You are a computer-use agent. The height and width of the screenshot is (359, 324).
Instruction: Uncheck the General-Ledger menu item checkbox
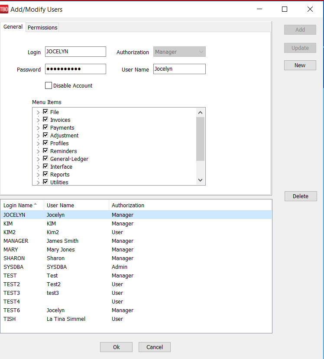(45, 158)
